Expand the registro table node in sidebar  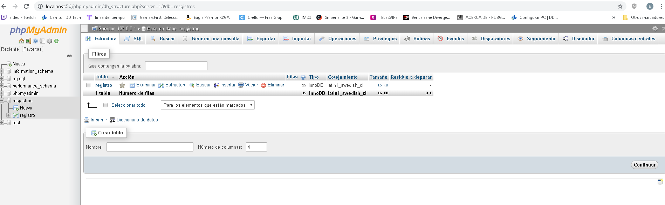click(x=9, y=115)
